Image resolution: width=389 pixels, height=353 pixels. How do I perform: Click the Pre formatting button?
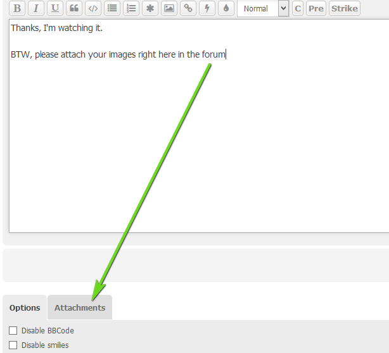pos(316,8)
